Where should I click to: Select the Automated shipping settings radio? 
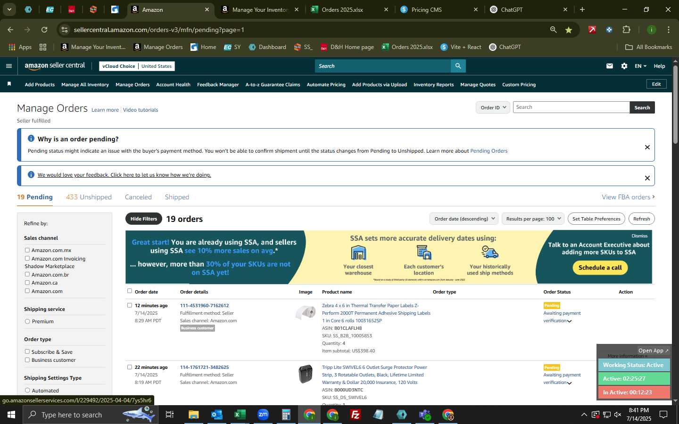tap(27, 390)
